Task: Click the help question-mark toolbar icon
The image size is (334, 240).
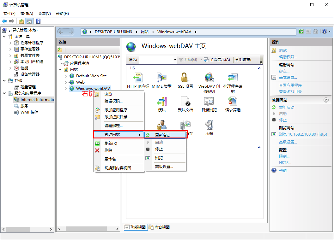Action: (x=38, y=21)
